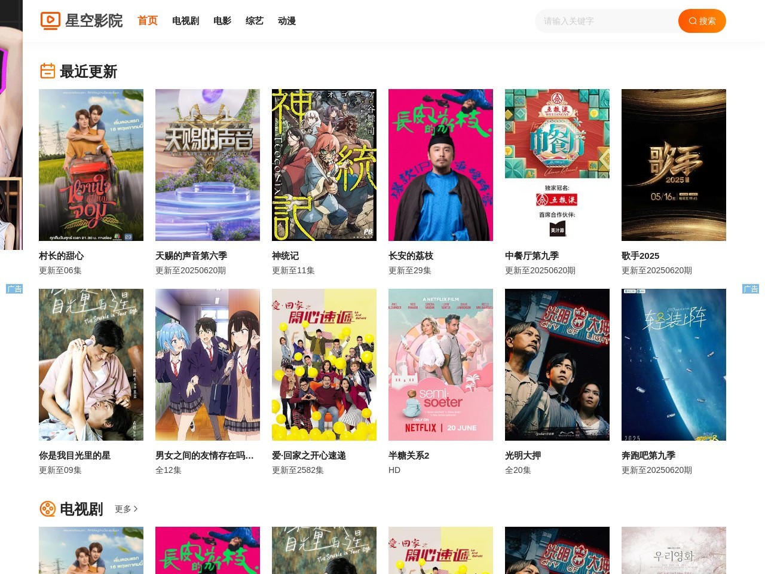Open 长安的荔枝 poster in 最近更新
Image resolution: width=765 pixels, height=574 pixels.
pos(440,165)
